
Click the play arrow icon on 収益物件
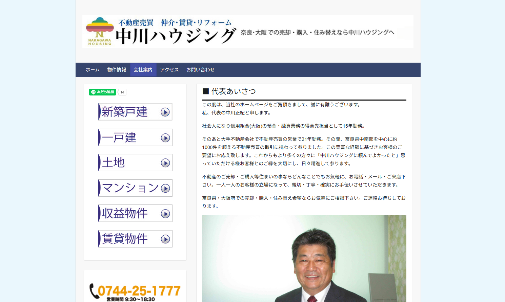[x=165, y=214]
